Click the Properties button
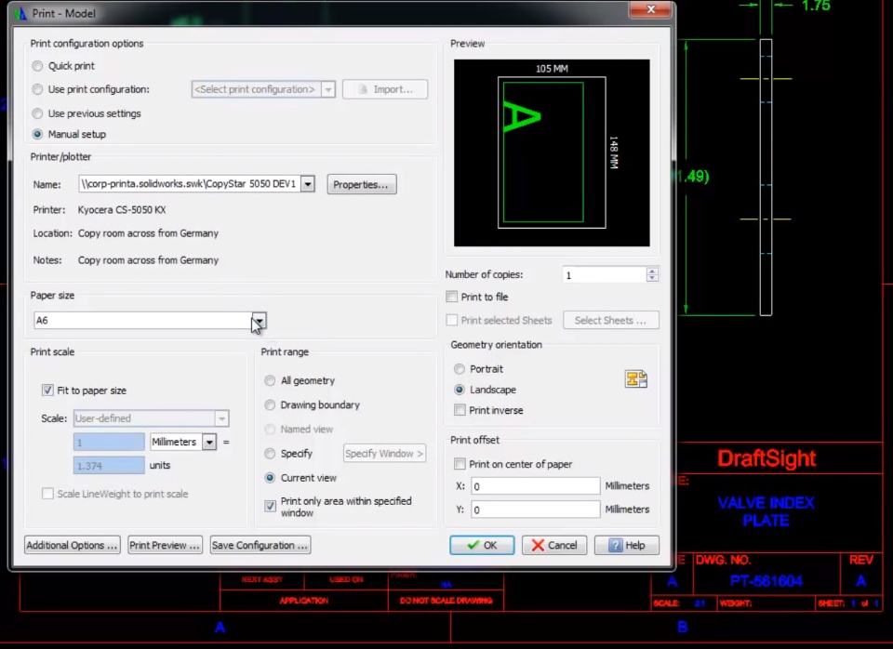893x649 pixels. click(361, 184)
